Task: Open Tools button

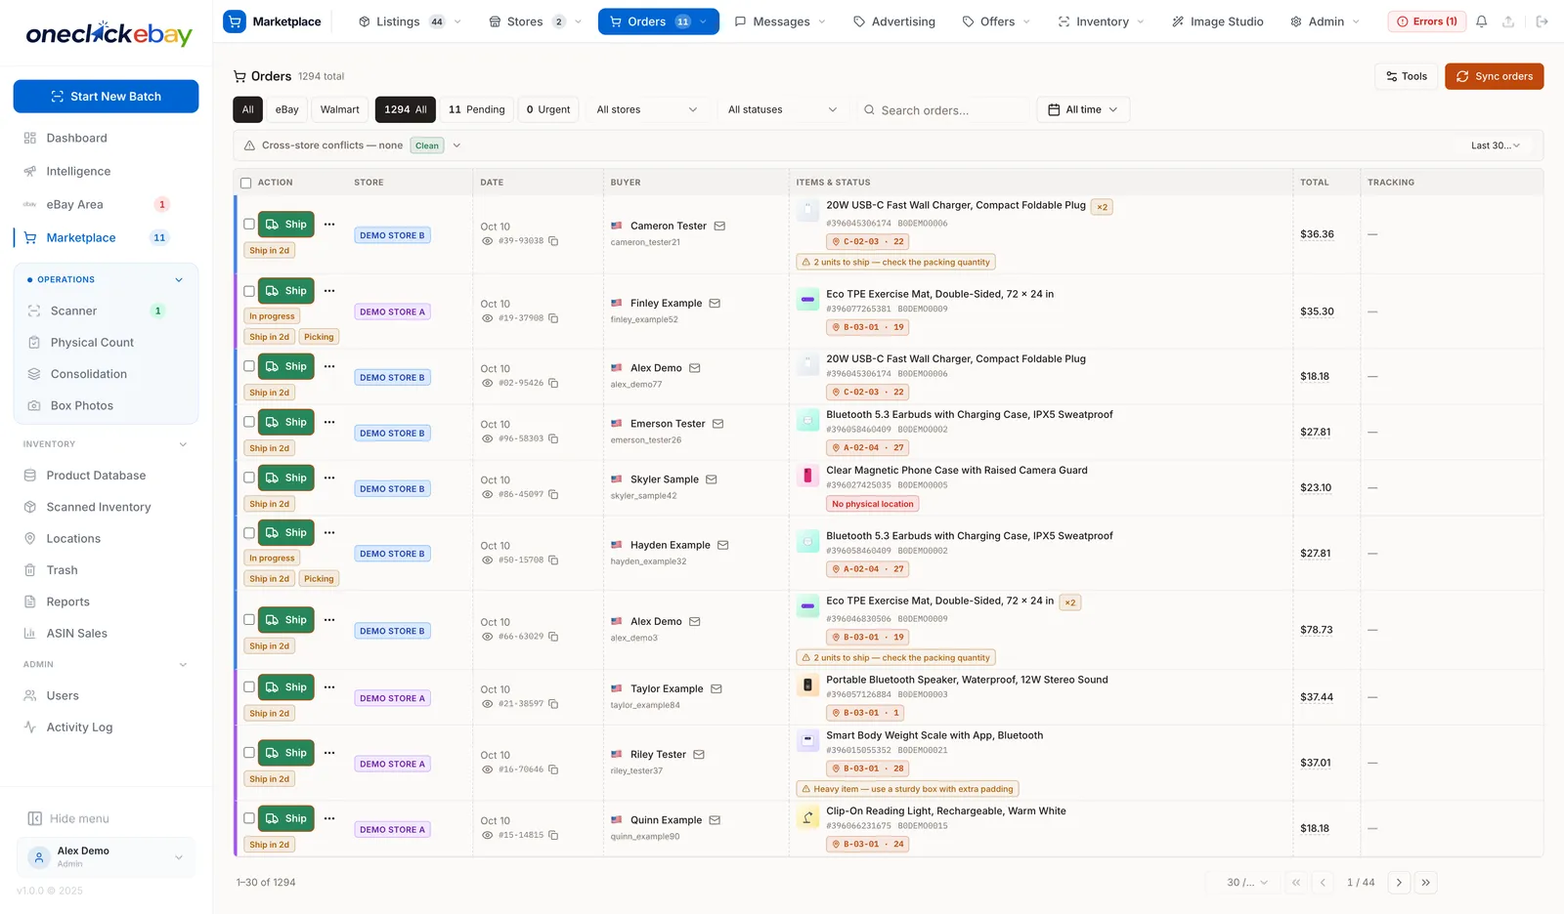Action: coord(1406,76)
